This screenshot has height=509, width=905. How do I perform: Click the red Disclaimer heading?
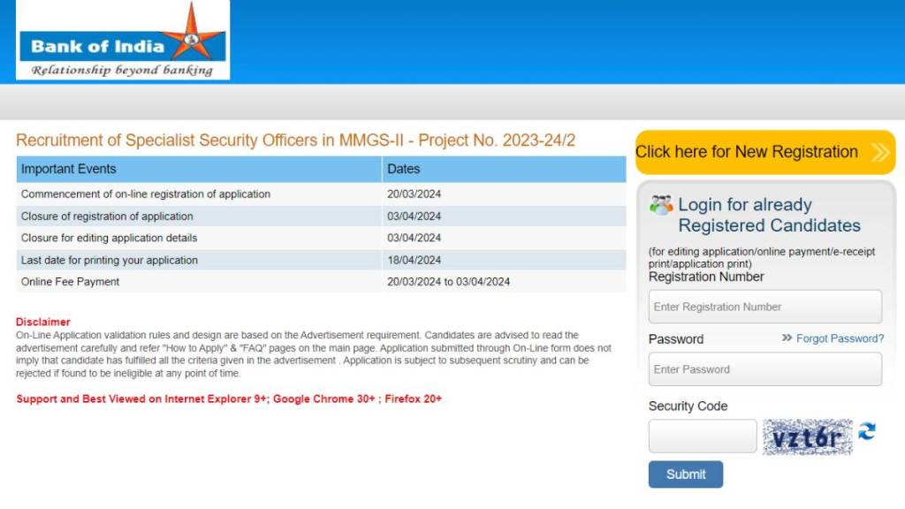[x=42, y=322]
